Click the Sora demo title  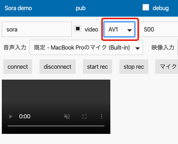18,8
